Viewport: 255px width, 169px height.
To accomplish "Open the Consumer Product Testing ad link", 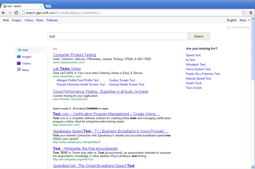I will [x=74, y=55].
